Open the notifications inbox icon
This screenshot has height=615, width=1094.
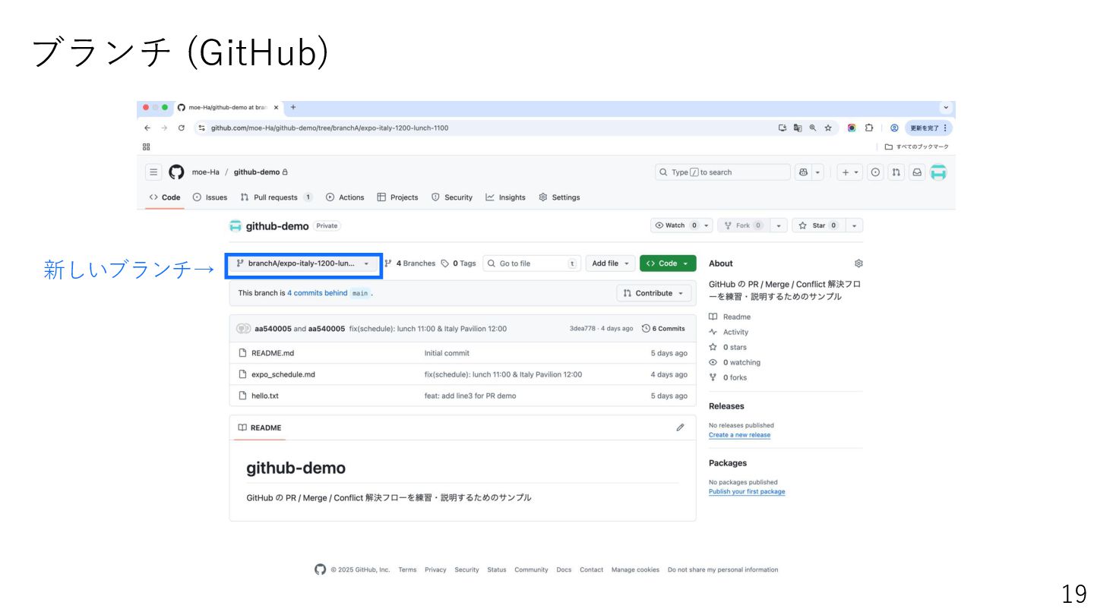tap(917, 172)
